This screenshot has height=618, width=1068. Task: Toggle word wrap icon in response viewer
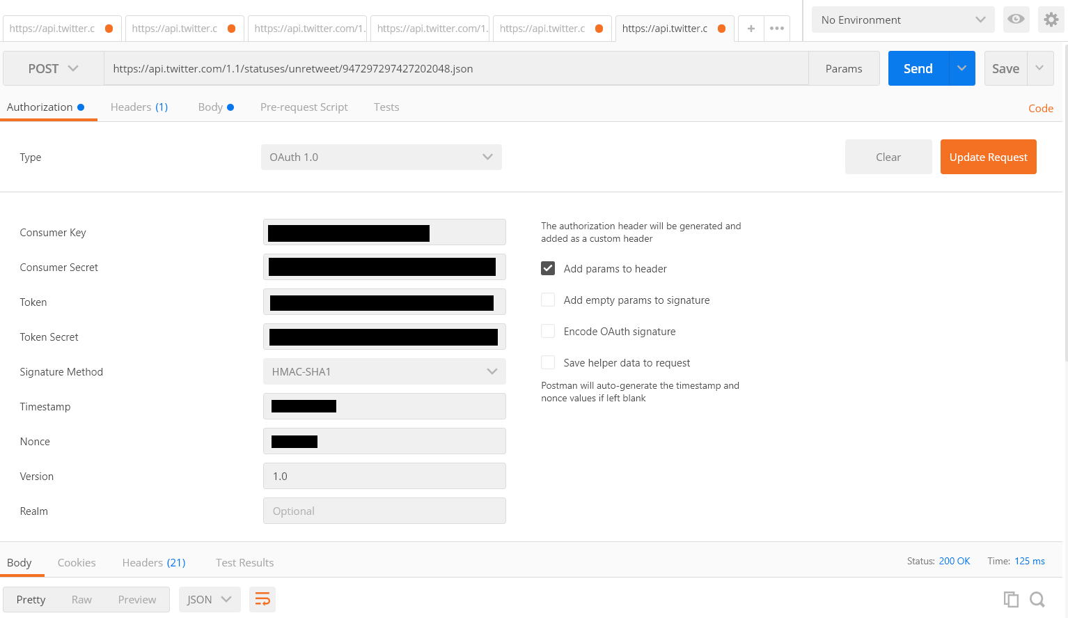coord(262,599)
